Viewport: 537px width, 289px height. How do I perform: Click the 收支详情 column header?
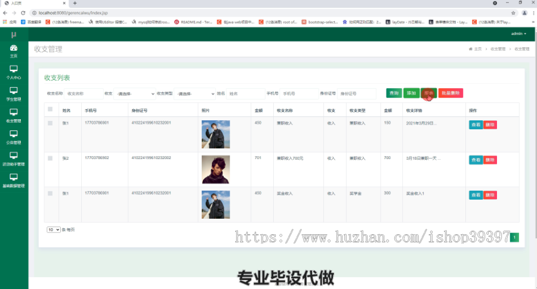tap(414, 110)
